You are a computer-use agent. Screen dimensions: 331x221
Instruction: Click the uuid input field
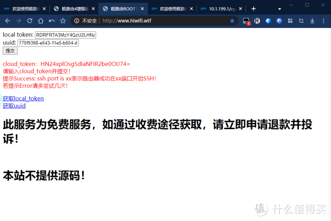pos(48,43)
